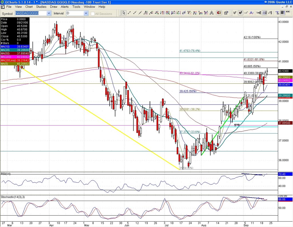The image size is (293, 227).
Task: Click the dark red MA(50) legend row
Action: 15,53
